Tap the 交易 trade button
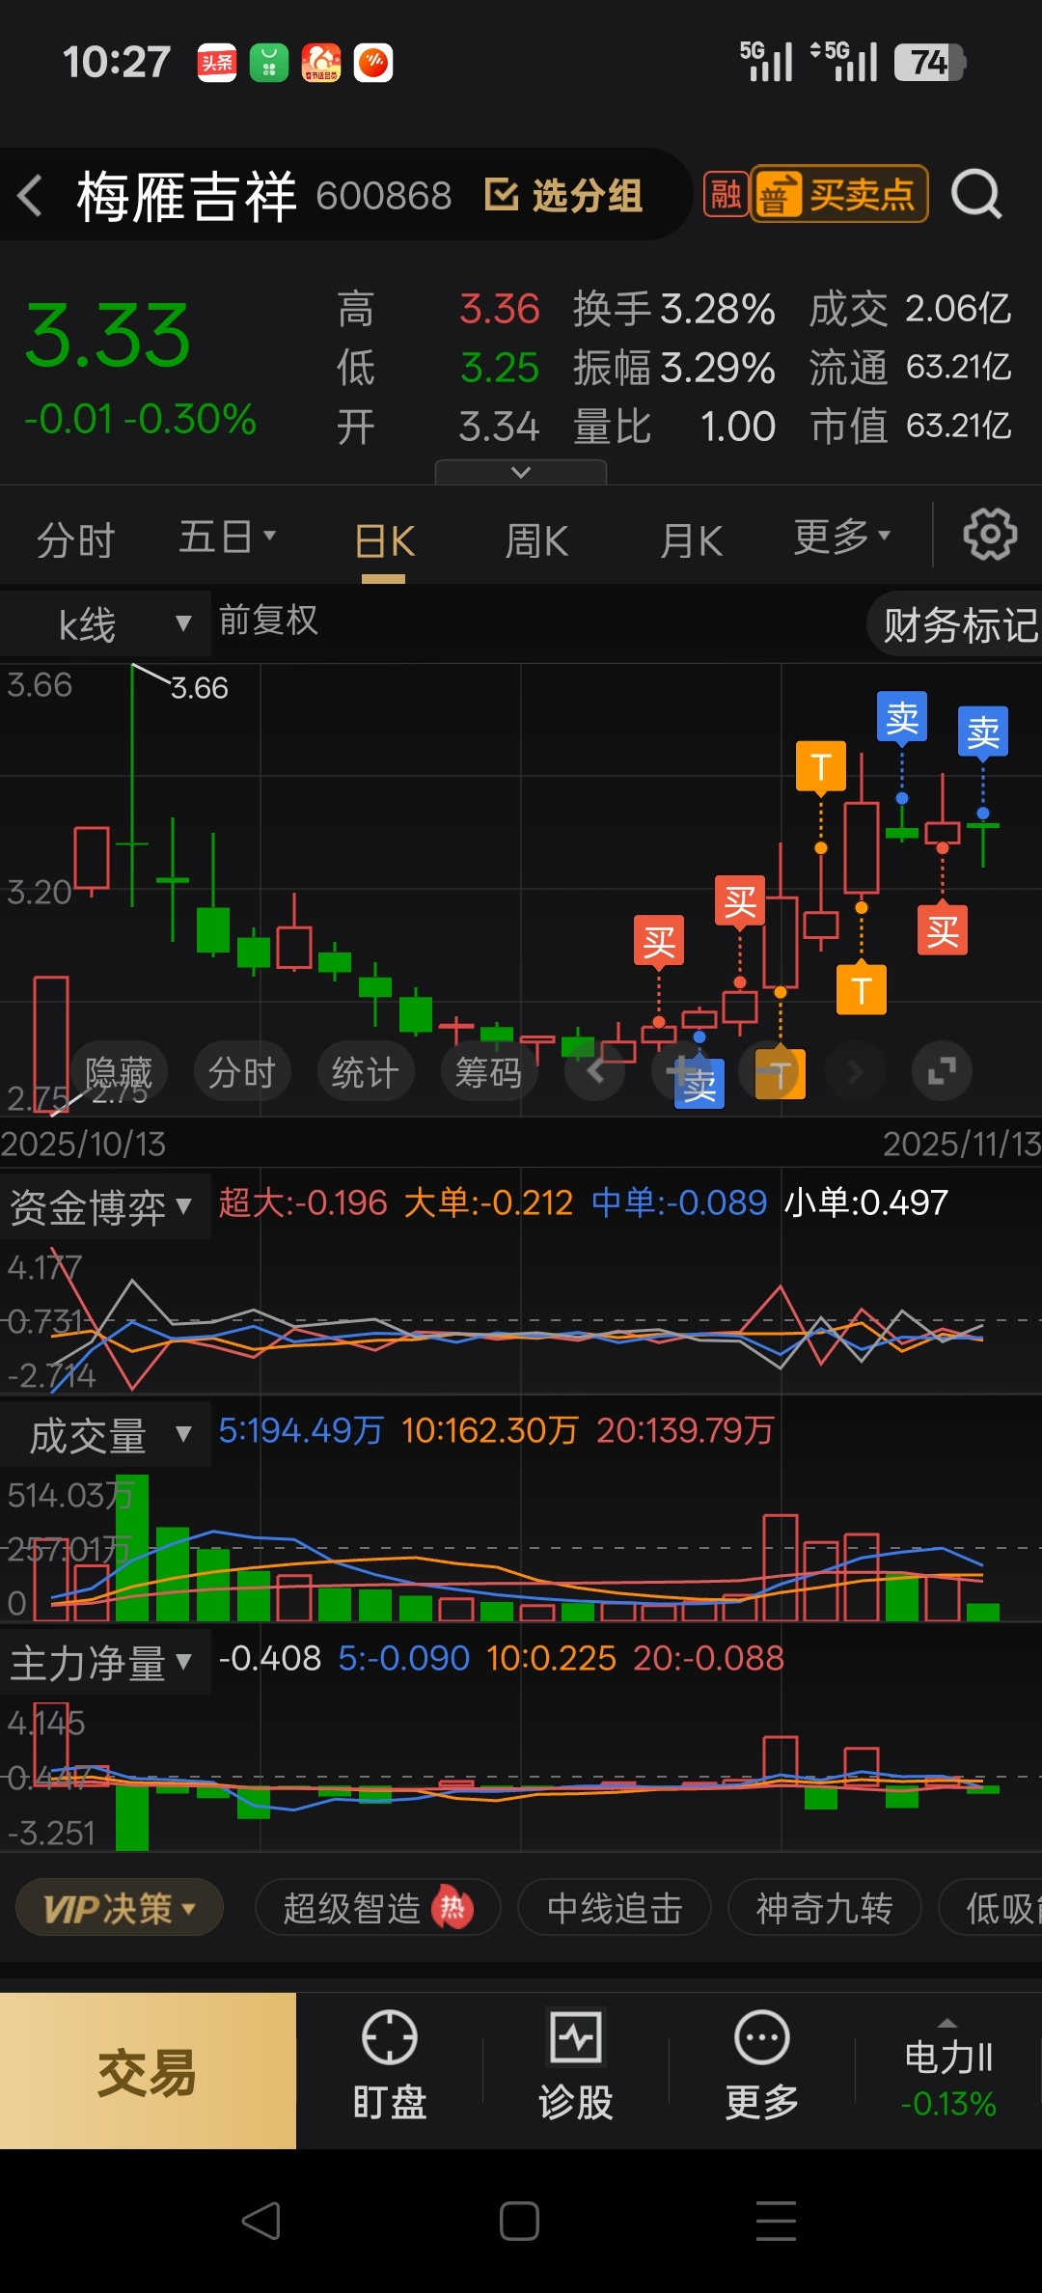Viewport: 1042px width, 2293px height. click(x=148, y=2071)
